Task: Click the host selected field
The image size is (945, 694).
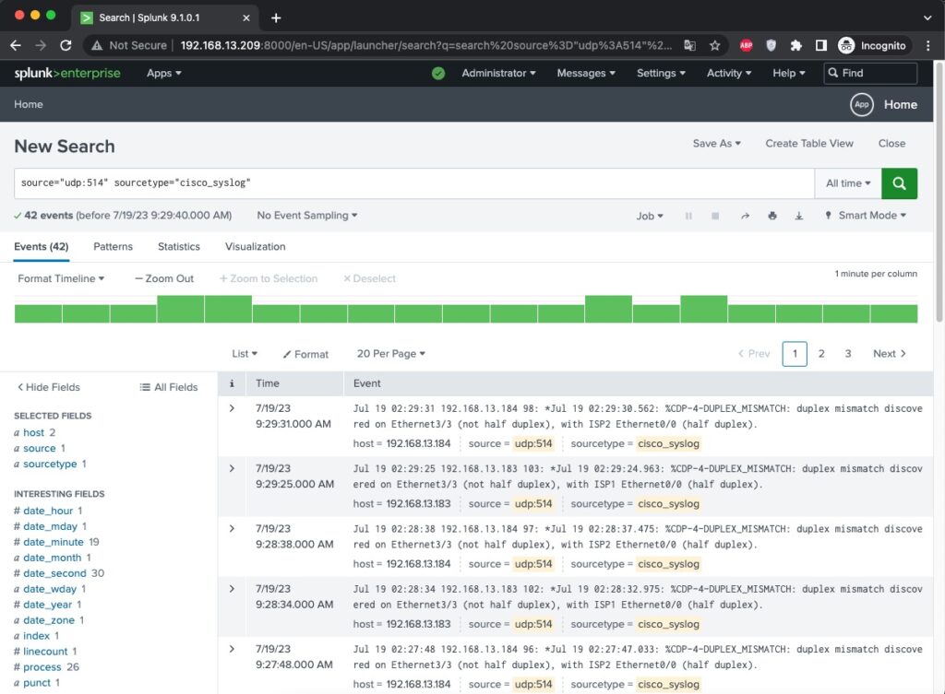Action: pos(34,433)
